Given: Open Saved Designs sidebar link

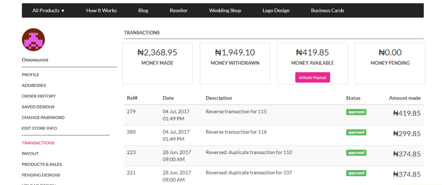Looking at the screenshot, I should (38, 107).
